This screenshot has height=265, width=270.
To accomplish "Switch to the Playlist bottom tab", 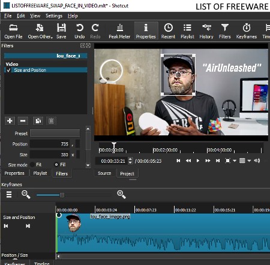I will click(x=40, y=173).
